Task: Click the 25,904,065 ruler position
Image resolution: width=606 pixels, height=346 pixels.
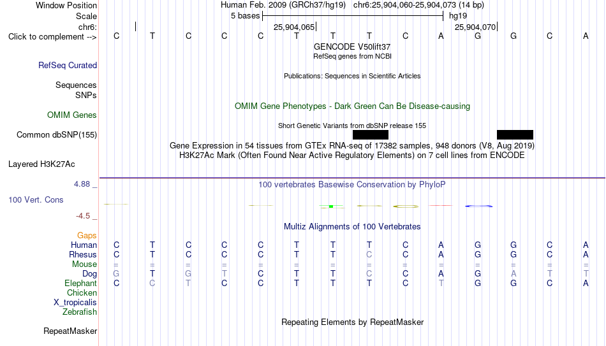Action: pos(294,27)
